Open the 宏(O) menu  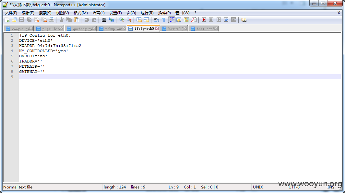click(x=131, y=13)
